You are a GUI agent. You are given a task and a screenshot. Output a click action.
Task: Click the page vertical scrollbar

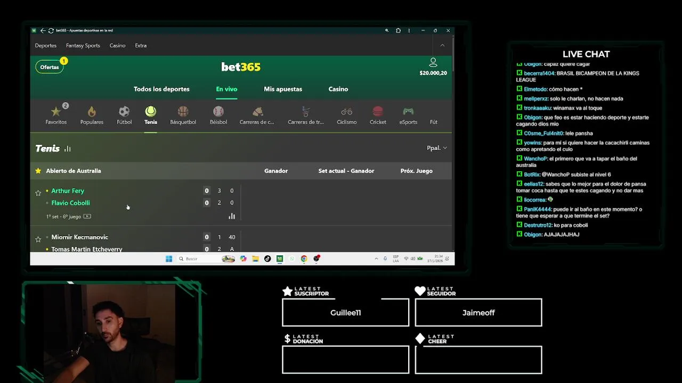pos(453,53)
